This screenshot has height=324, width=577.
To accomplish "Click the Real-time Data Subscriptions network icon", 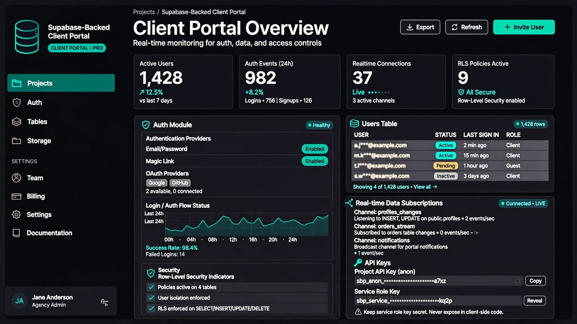I will [x=349, y=203].
